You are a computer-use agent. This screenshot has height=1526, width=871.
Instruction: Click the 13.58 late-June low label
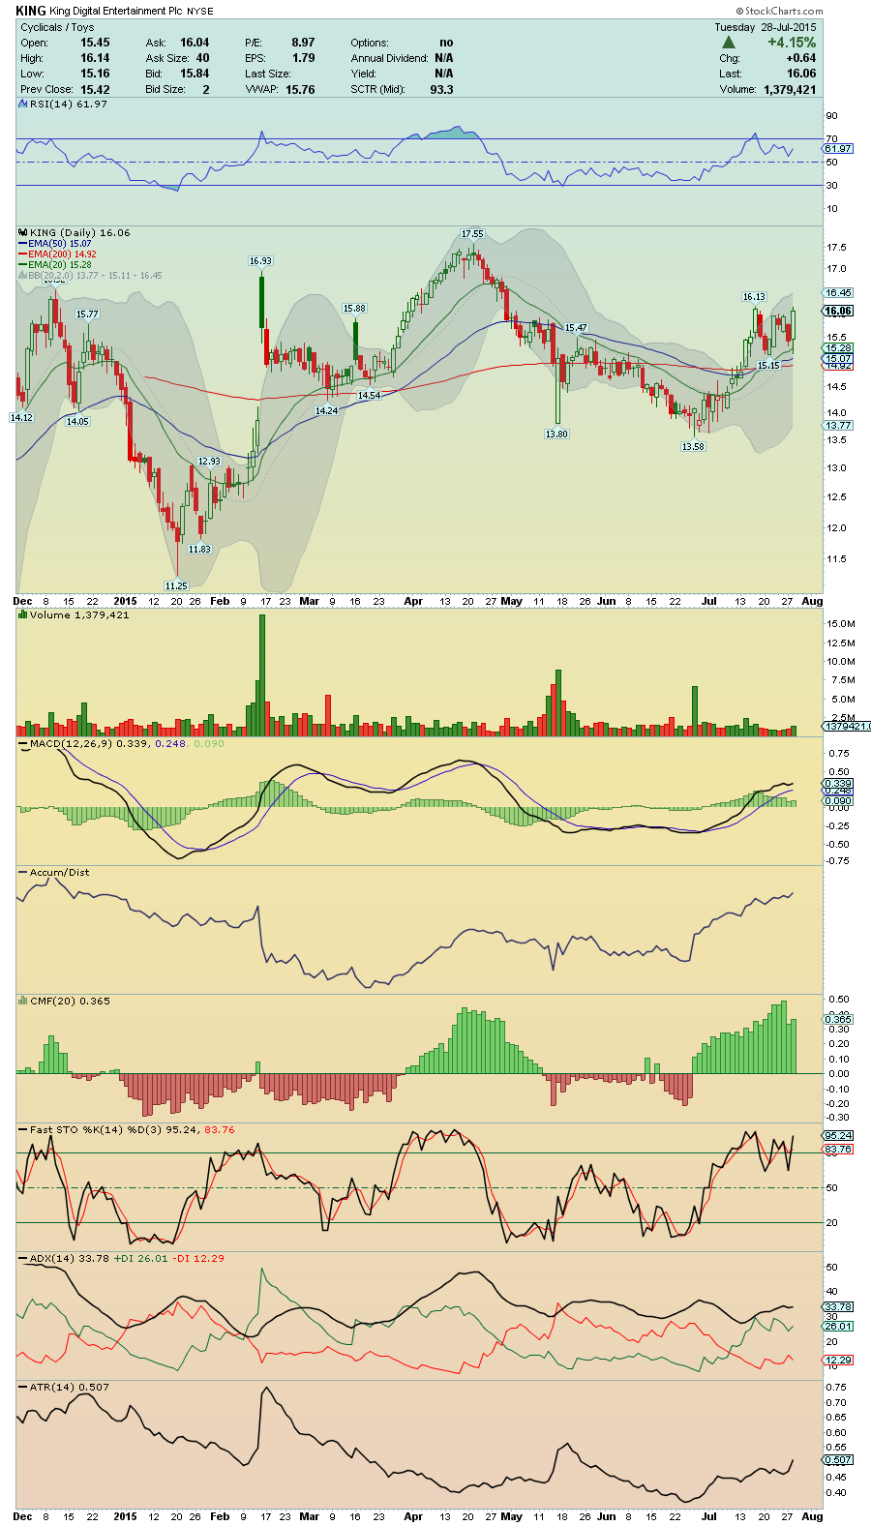coord(693,447)
